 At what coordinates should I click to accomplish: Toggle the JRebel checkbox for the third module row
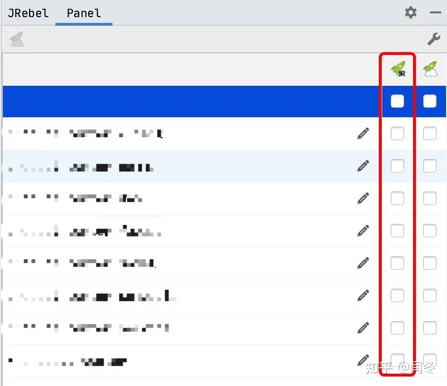pos(397,198)
